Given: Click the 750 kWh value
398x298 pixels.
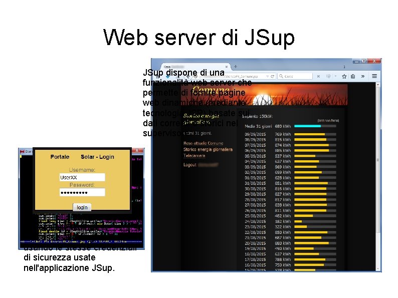Looking at the screenshot, I should (283, 265).
